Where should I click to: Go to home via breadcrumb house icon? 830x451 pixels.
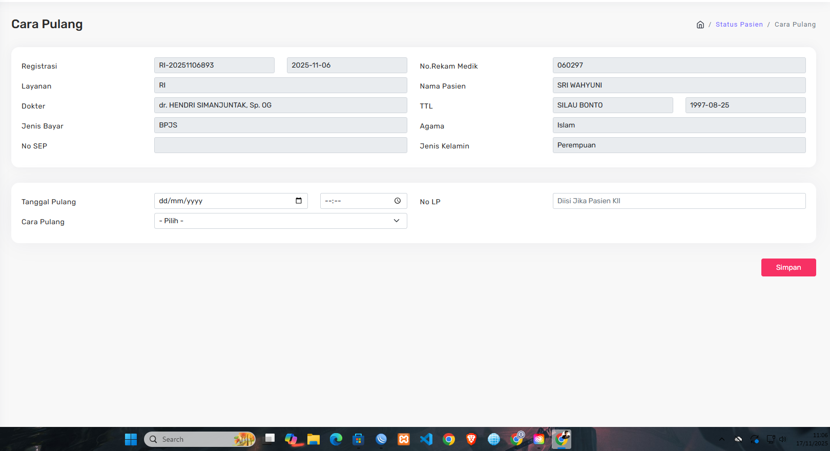(700, 25)
